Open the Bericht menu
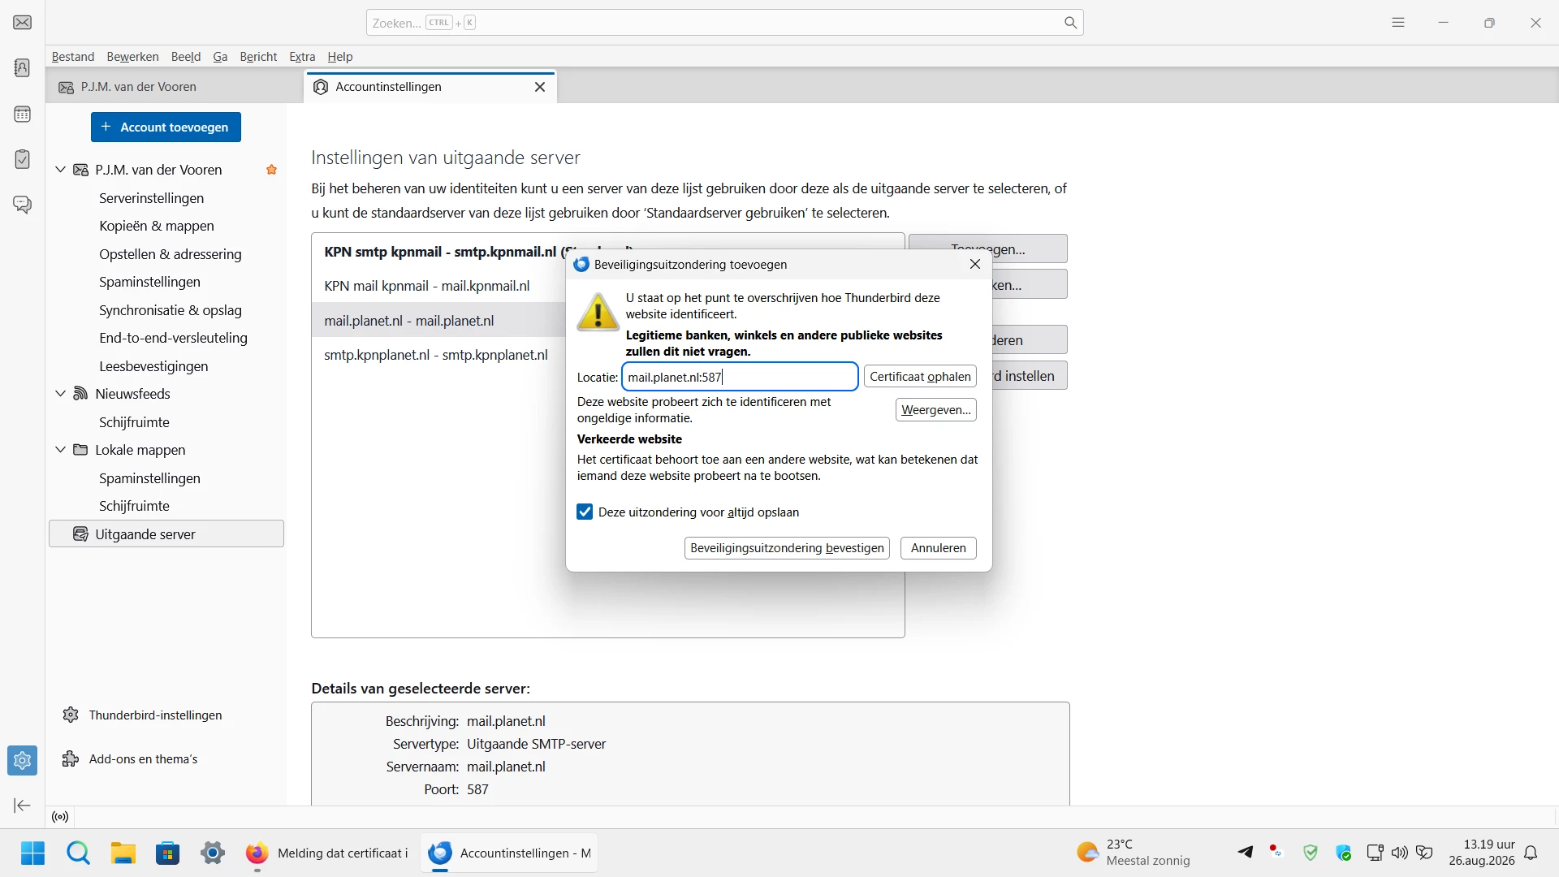Image resolution: width=1559 pixels, height=877 pixels. 258,57
